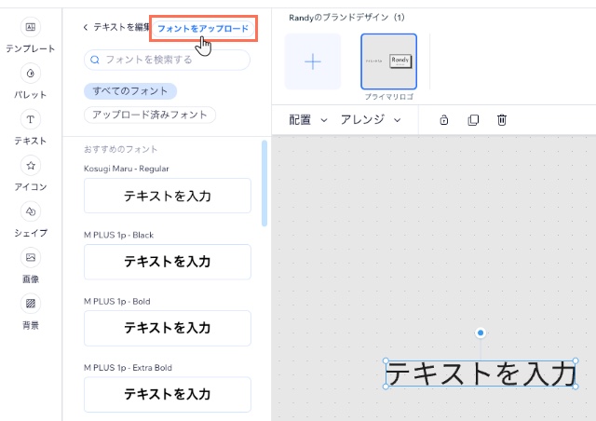Select the プライマリロゴ thumbnail
The width and height of the screenshot is (596, 421).
click(x=389, y=61)
